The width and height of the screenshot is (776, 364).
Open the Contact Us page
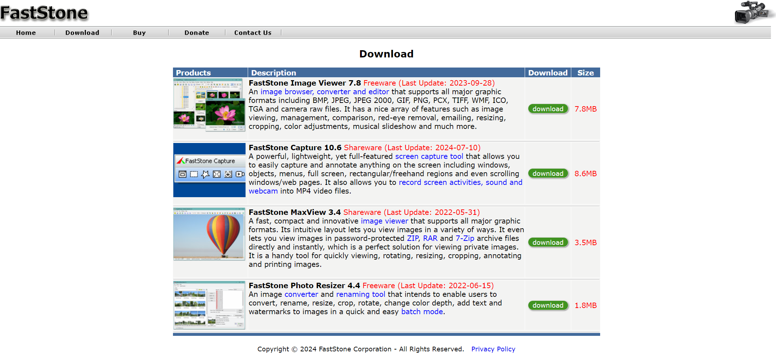[x=253, y=32]
